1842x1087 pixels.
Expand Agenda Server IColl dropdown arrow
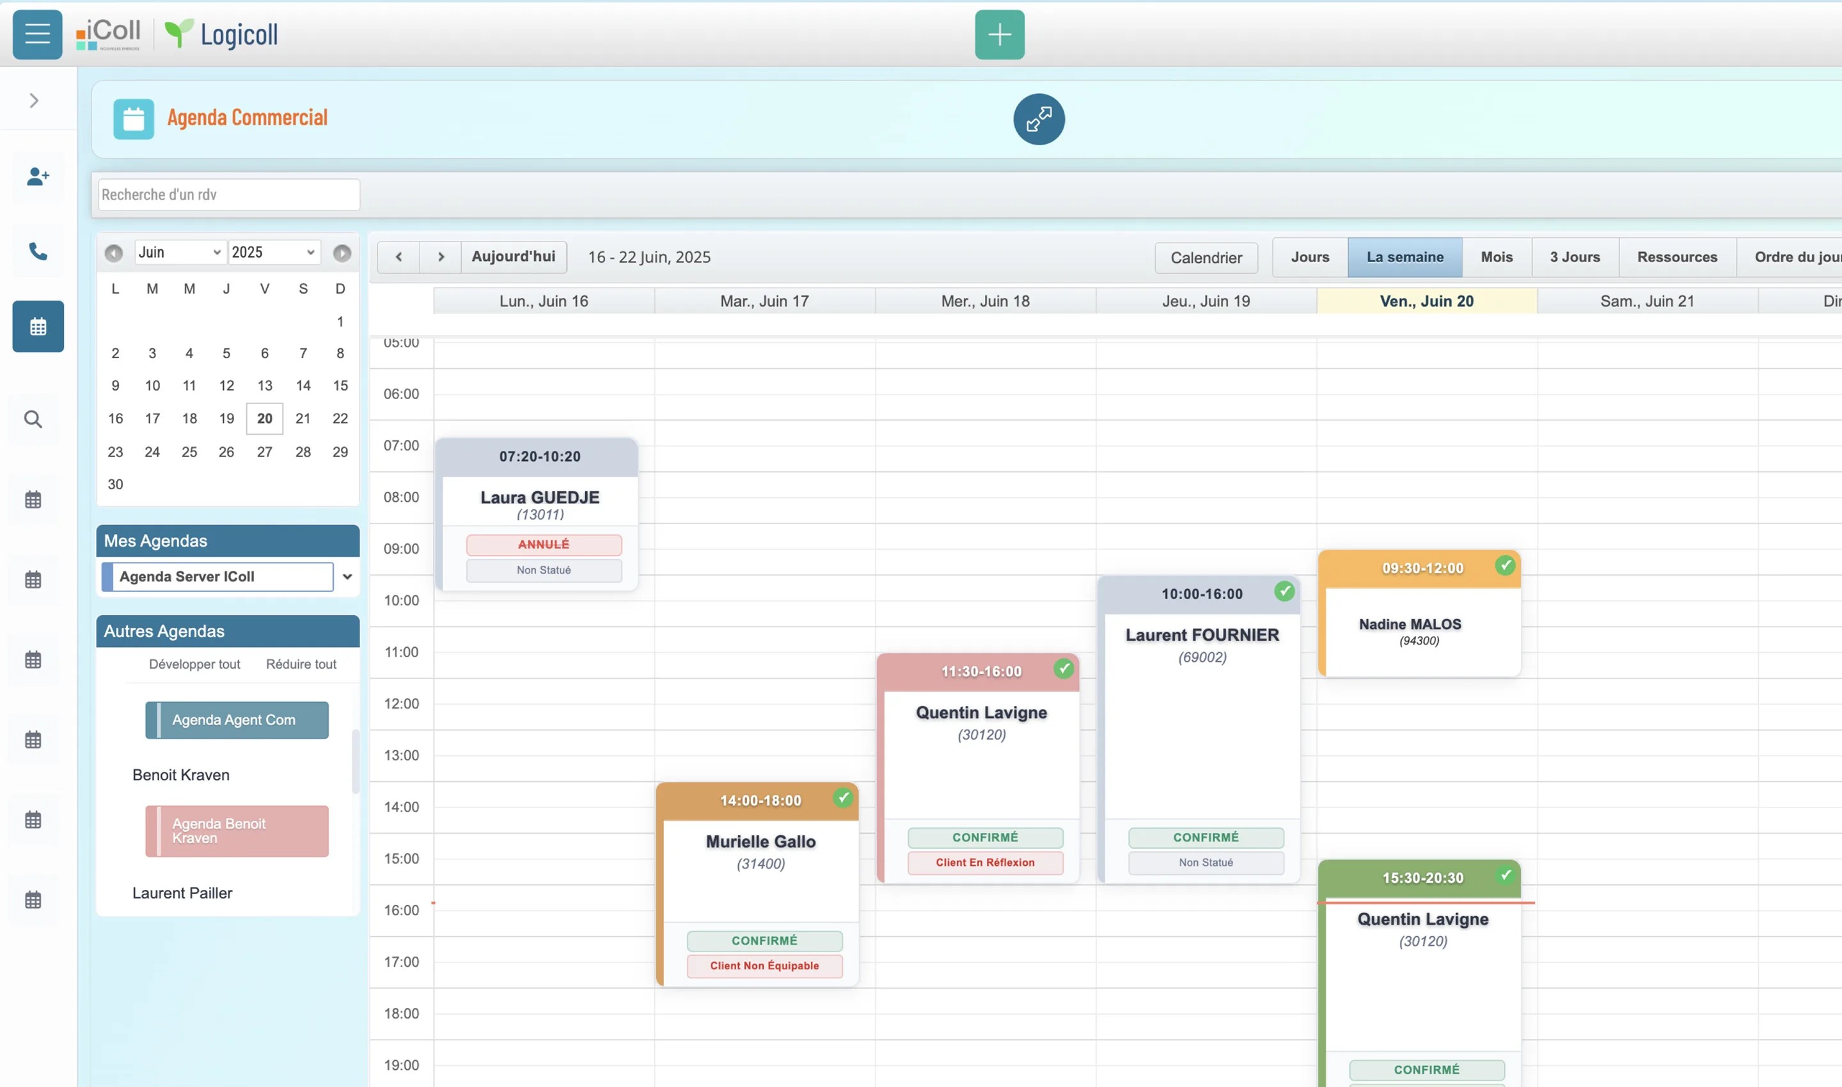click(347, 577)
